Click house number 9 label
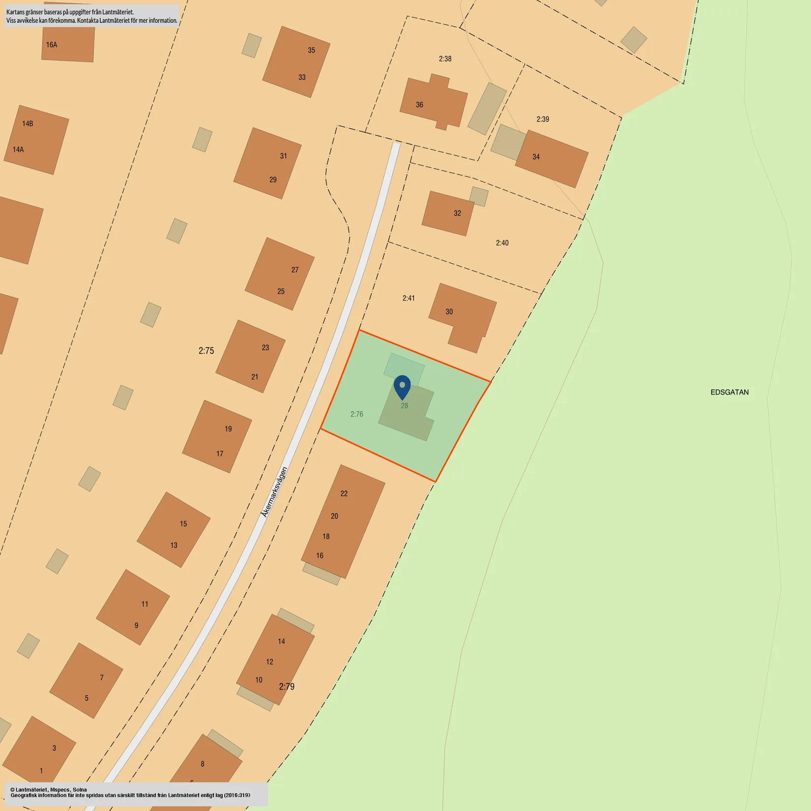The height and width of the screenshot is (811, 811). point(136,626)
